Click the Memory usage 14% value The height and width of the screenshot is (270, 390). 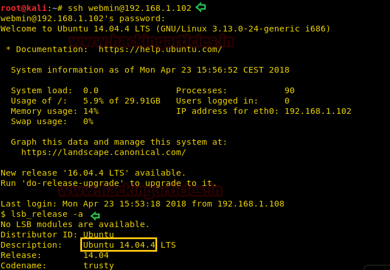(x=91, y=111)
